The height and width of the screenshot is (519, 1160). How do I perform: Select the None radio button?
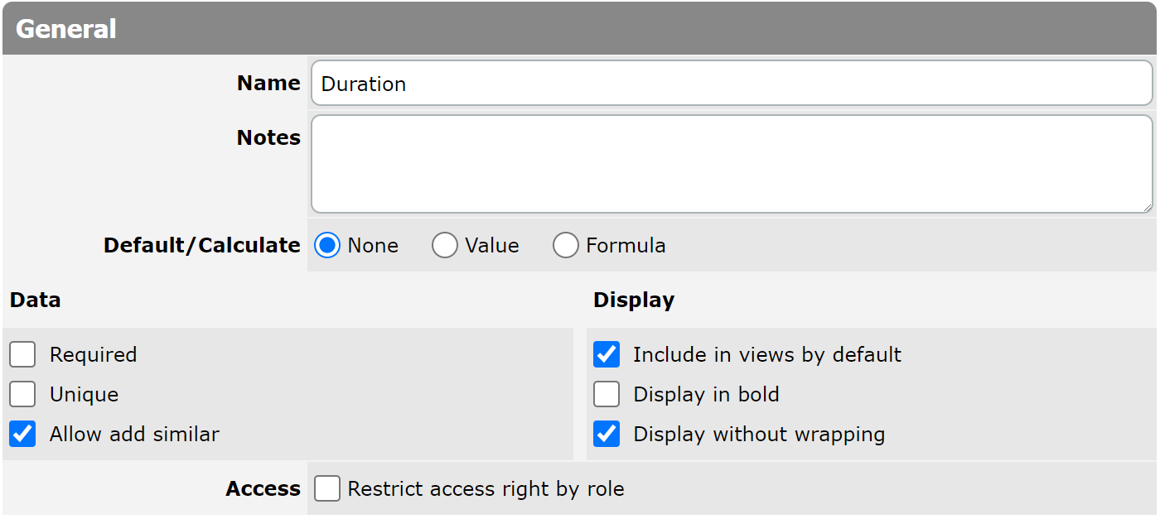pyautogui.click(x=328, y=245)
